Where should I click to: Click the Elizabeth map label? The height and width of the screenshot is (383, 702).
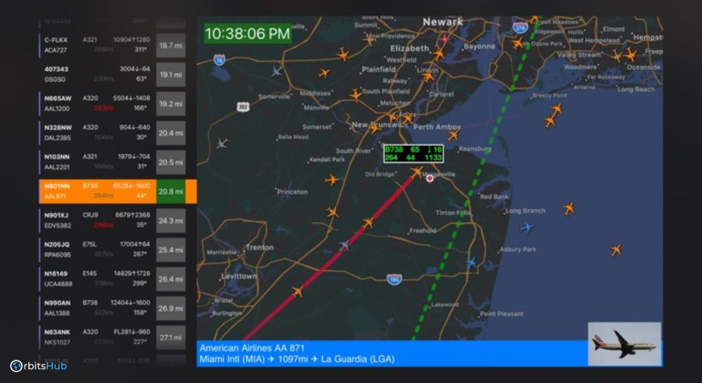pos(409,49)
